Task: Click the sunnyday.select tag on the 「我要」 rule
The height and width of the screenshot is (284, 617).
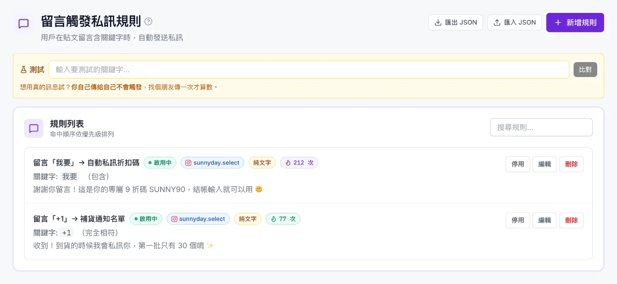Action: tap(213, 163)
